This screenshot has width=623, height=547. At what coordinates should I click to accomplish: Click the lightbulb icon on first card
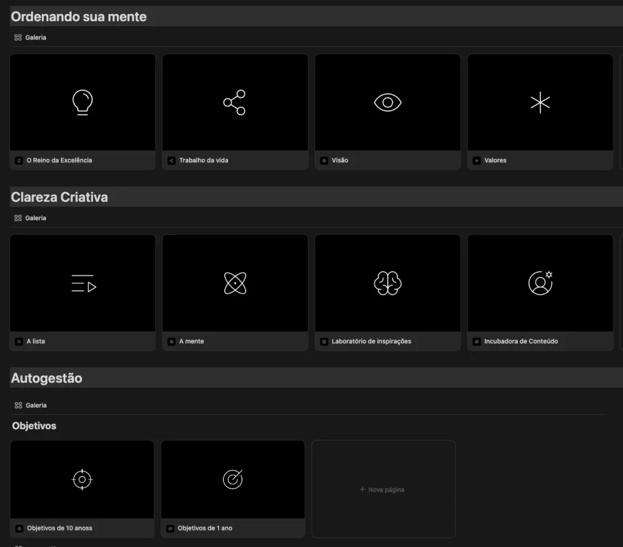82,102
